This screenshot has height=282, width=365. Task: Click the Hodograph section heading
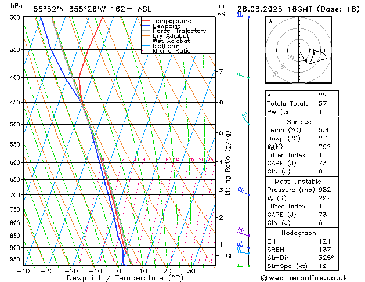[299, 233]
